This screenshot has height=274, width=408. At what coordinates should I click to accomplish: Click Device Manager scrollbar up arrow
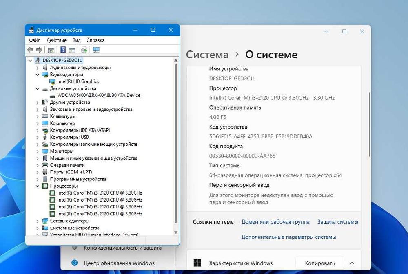[x=176, y=61]
